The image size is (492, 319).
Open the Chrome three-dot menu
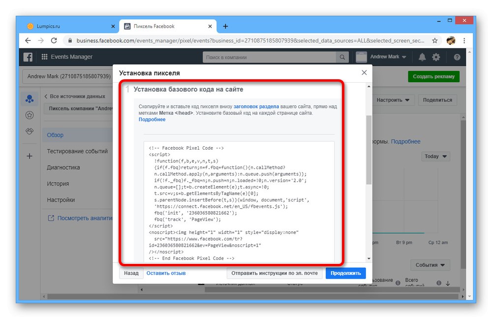click(x=464, y=40)
